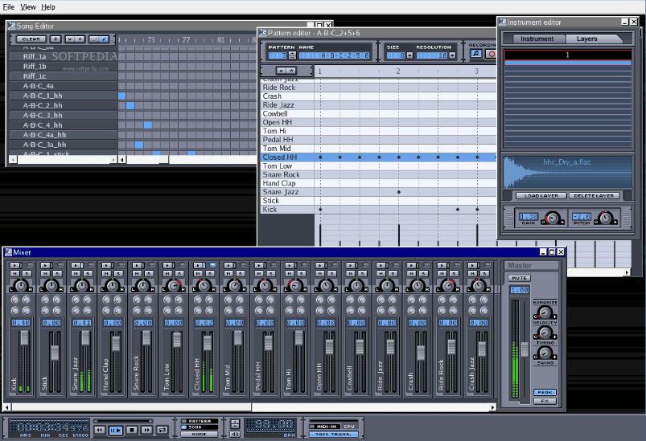
Task: Mute the Kick mixer channel
Action: point(14,274)
